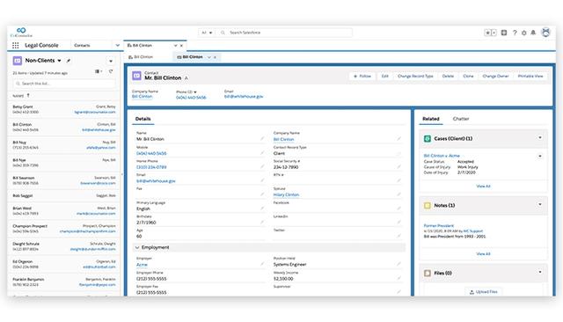This screenshot has height=322, width=563.
Task: Click the search magnifier icon in the global search
Action: (x=223, y=33)
